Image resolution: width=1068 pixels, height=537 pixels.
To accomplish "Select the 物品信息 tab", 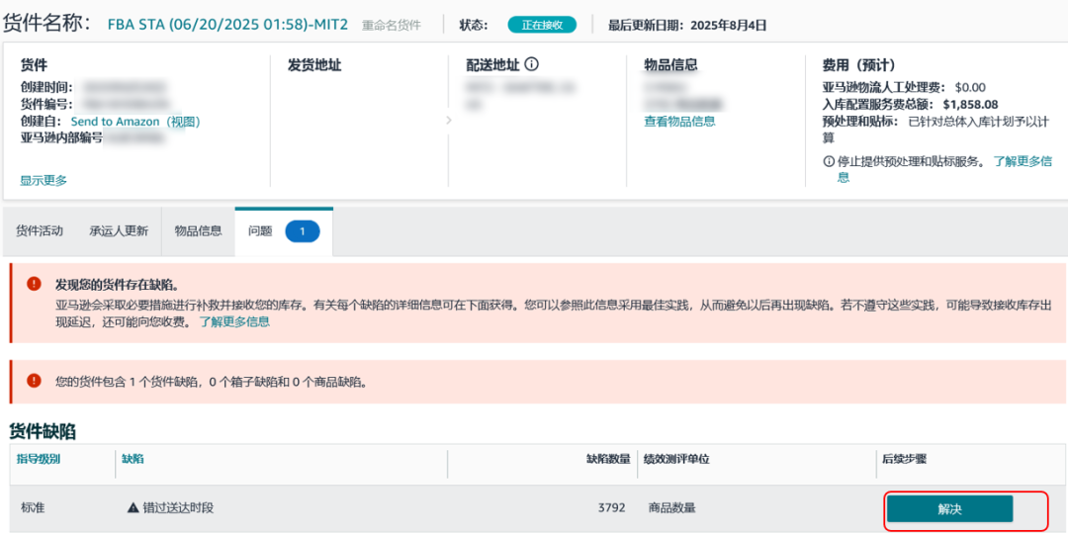I will click(x=198, y=231).
